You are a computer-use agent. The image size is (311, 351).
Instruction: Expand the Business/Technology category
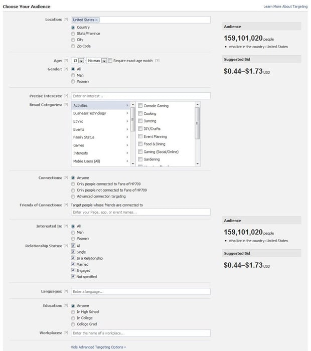coord(100,113)
